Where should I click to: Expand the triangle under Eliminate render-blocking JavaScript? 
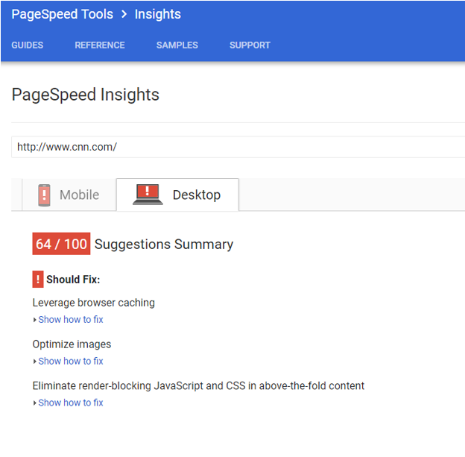[x=35, y=403]
